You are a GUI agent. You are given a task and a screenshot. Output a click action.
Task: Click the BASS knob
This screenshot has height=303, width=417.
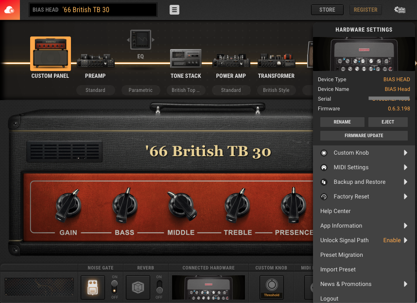(124, 205)
